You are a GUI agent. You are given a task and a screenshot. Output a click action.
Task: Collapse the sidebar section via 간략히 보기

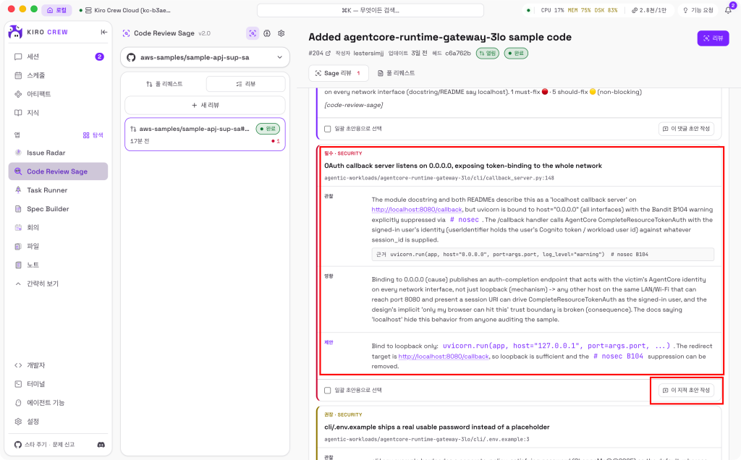58,284
